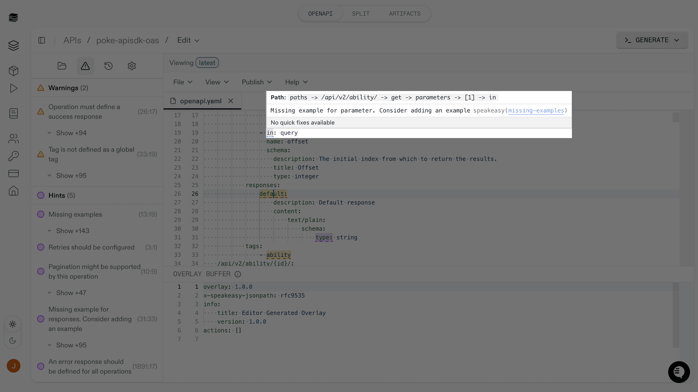Viewport: 698px width, 392px height.
Task: Click the APIs breadcrumb link
Action: tap(72, 40)
